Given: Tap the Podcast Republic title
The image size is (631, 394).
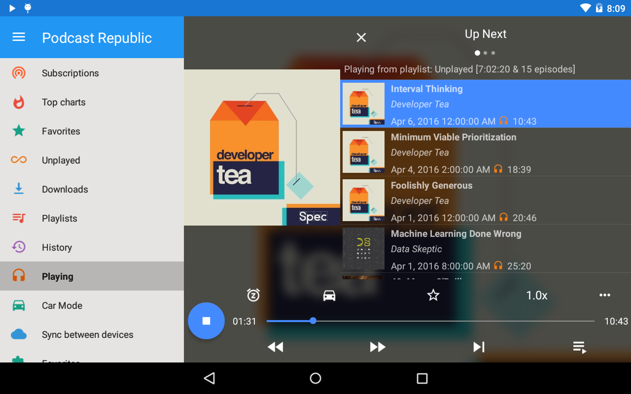Looking at the screenshot, I should pos(97,38).
